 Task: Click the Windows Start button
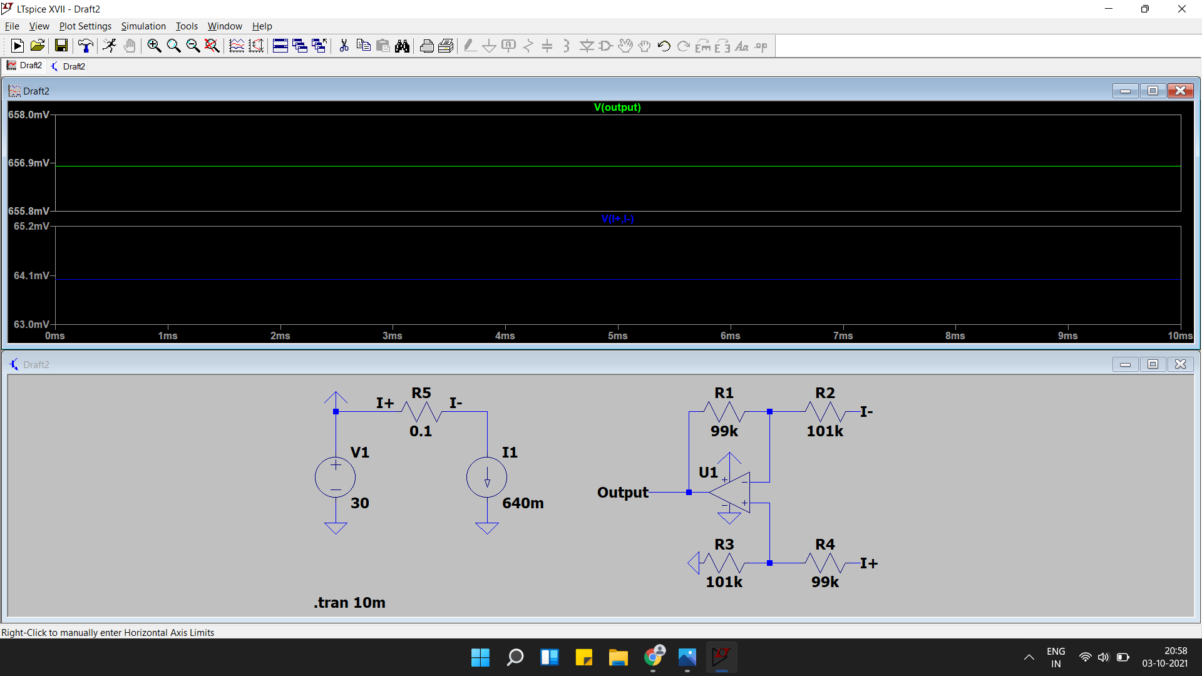[x=480, y=657]
